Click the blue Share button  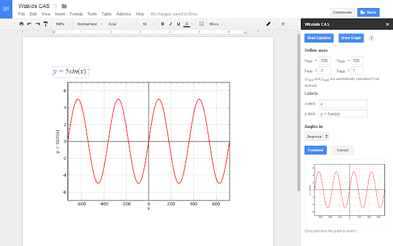(368, 12)
